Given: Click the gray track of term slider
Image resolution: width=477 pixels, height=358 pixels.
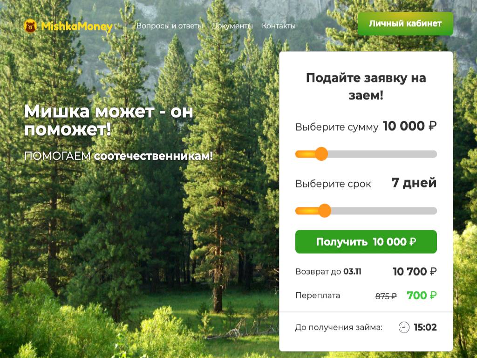Looking at the screenshot, I should [384, 211].
